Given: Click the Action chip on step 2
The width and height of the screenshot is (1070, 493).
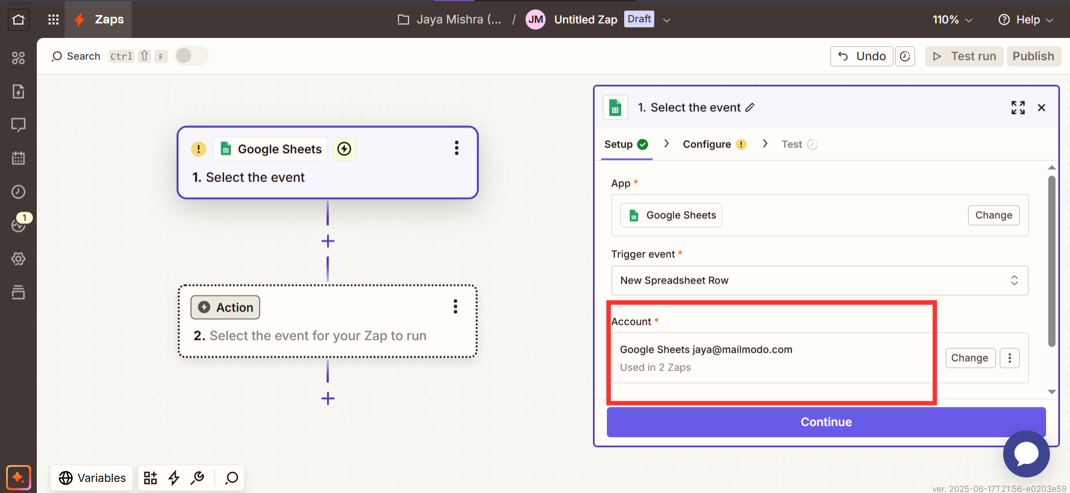Looking at the screenshot, I should click(225, 307).
